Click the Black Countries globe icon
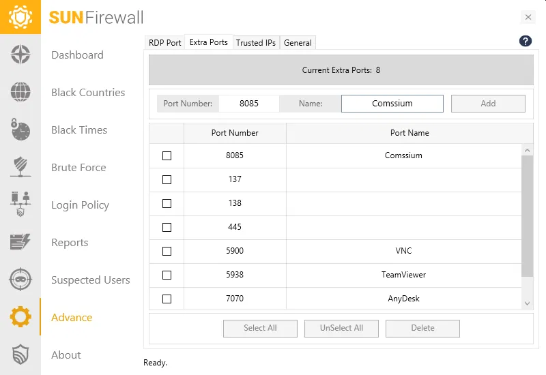 tap(20, 92)
